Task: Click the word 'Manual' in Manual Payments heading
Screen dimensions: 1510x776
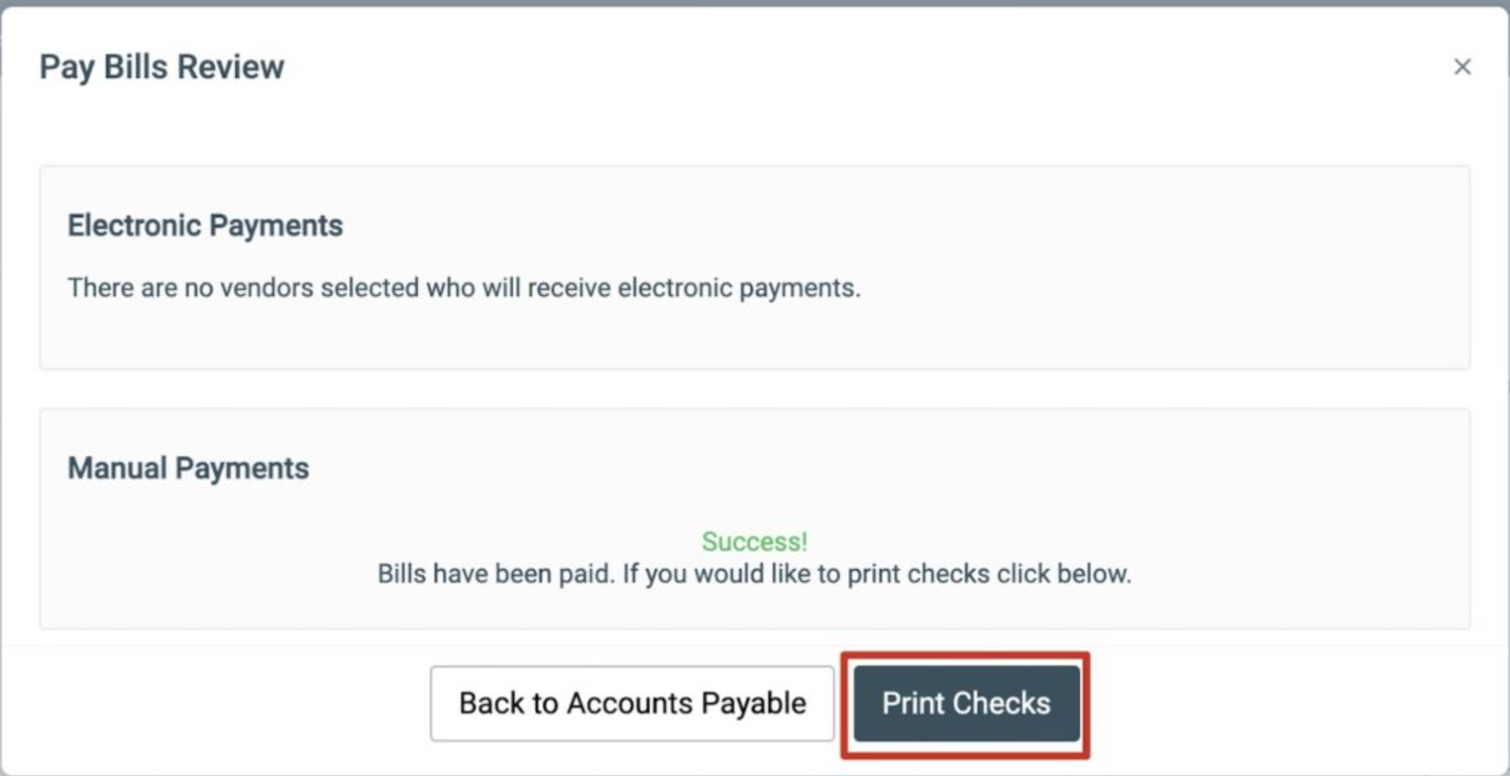Action: (x=117, y=469)
